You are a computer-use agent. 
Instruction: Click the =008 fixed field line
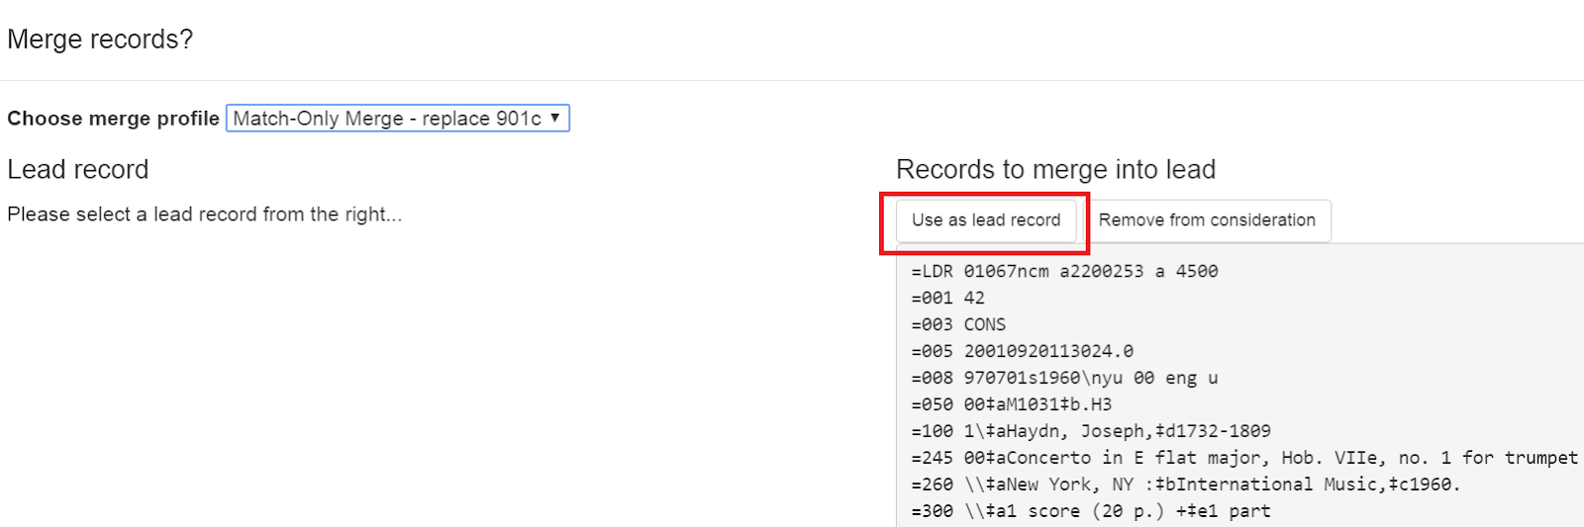(x=1064, y=378)
